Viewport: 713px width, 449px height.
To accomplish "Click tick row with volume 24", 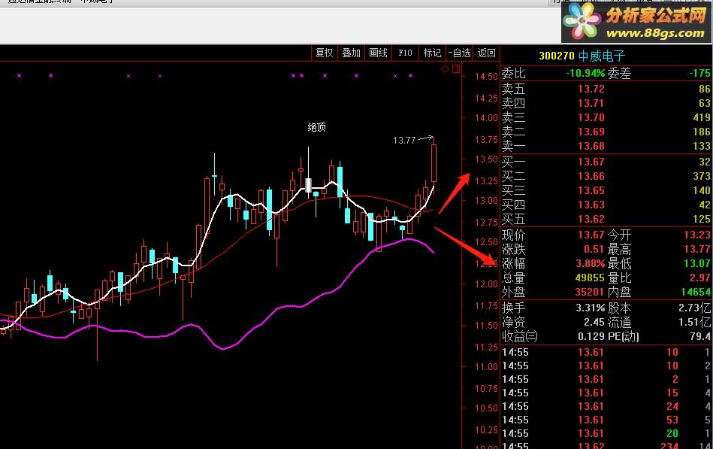I will pyautogui.click(x=606, y=406).
